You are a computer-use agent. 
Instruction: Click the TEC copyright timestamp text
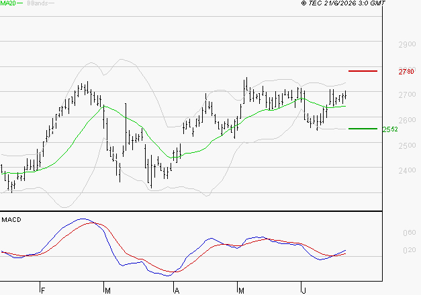pos(343,3)
